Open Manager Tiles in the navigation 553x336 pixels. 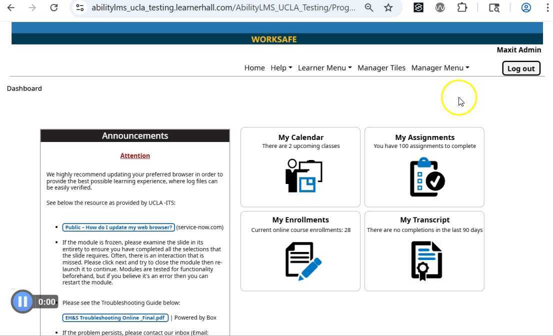[381, 67]
